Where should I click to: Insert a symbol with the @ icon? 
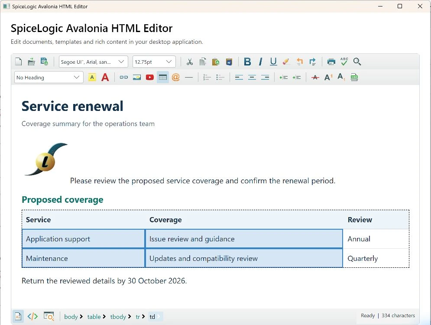point(175,77)
